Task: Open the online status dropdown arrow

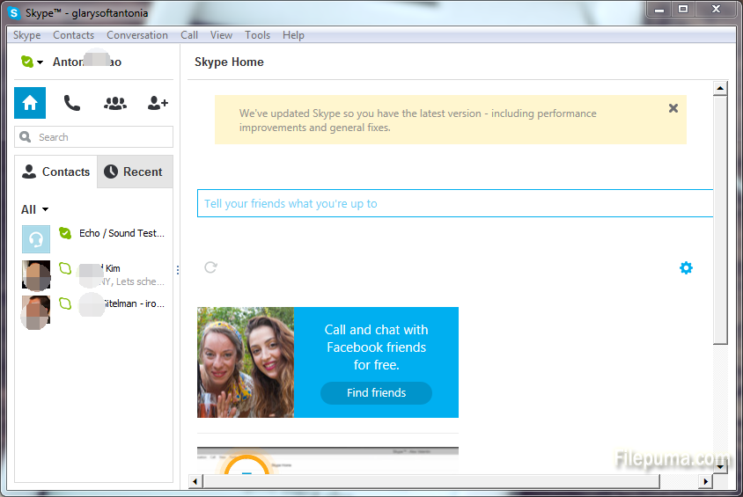Action: 40,63
